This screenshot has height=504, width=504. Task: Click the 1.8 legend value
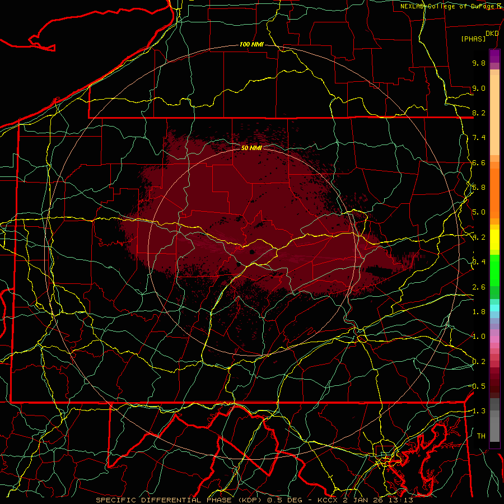(x=479, y=312)
